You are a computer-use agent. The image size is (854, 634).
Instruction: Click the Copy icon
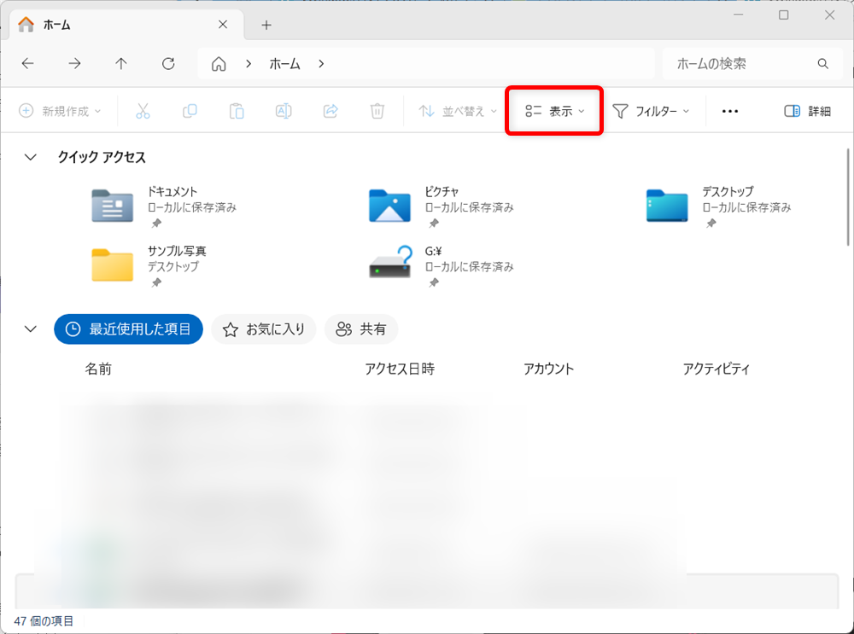(x=190, y=111)
